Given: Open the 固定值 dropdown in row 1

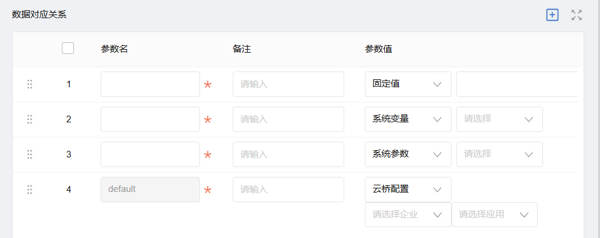Looking at the screenshot, I should (408, 84).
